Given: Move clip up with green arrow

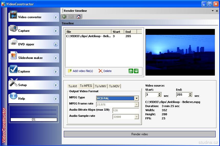Looking at the screenshot, I should (131, 71).
